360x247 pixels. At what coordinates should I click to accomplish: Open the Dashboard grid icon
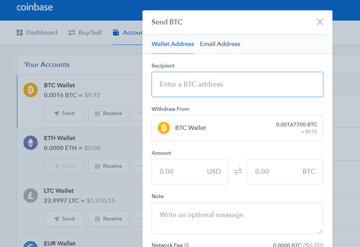click(x=20, y=32)
